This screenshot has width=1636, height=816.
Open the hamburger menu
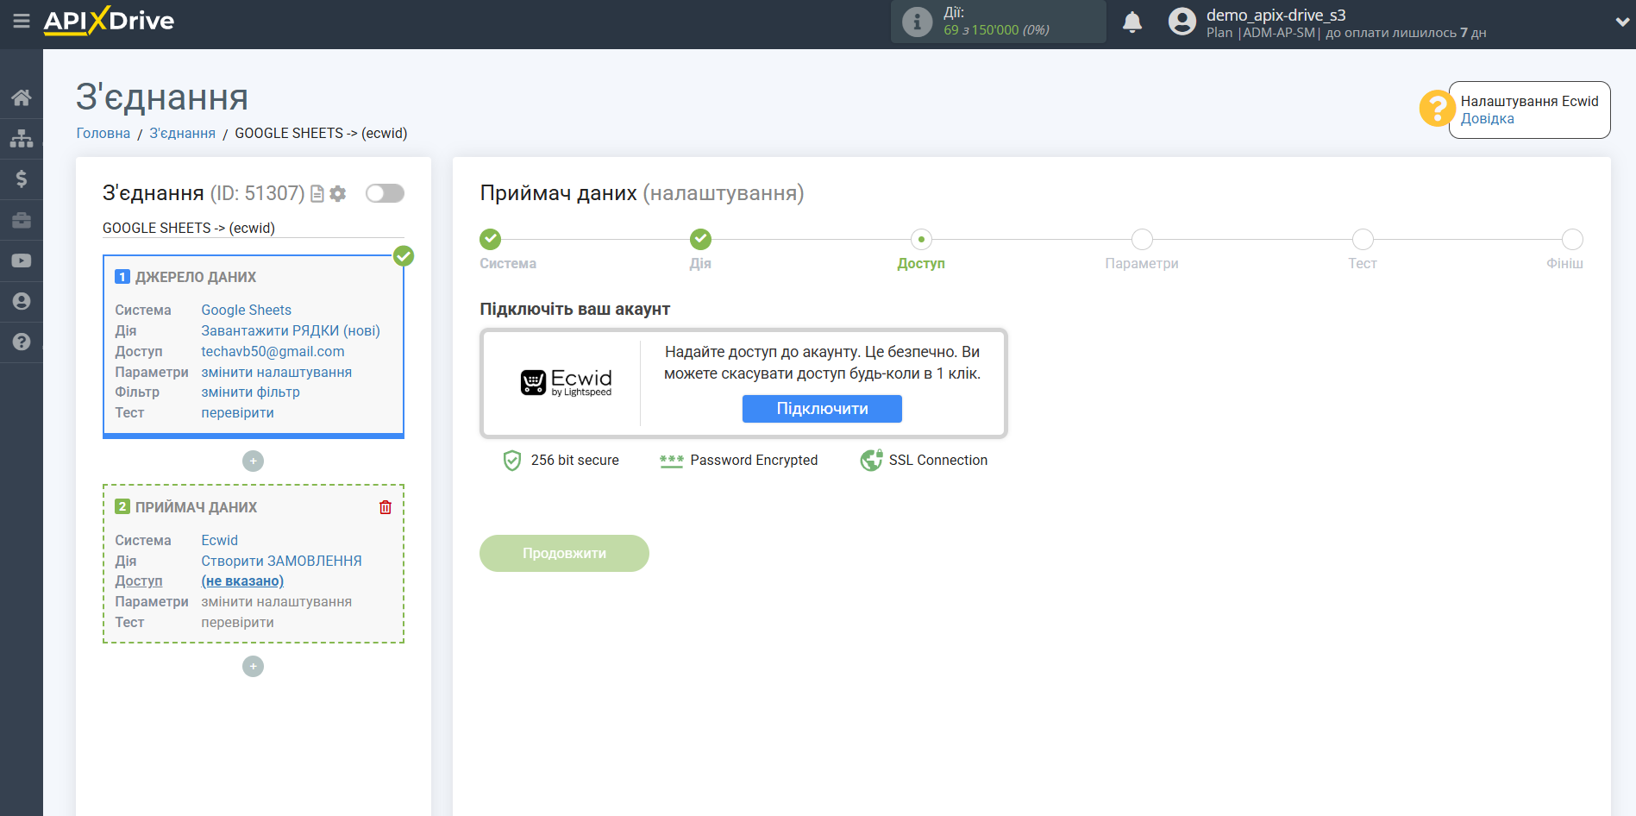(x=22, y=21)
